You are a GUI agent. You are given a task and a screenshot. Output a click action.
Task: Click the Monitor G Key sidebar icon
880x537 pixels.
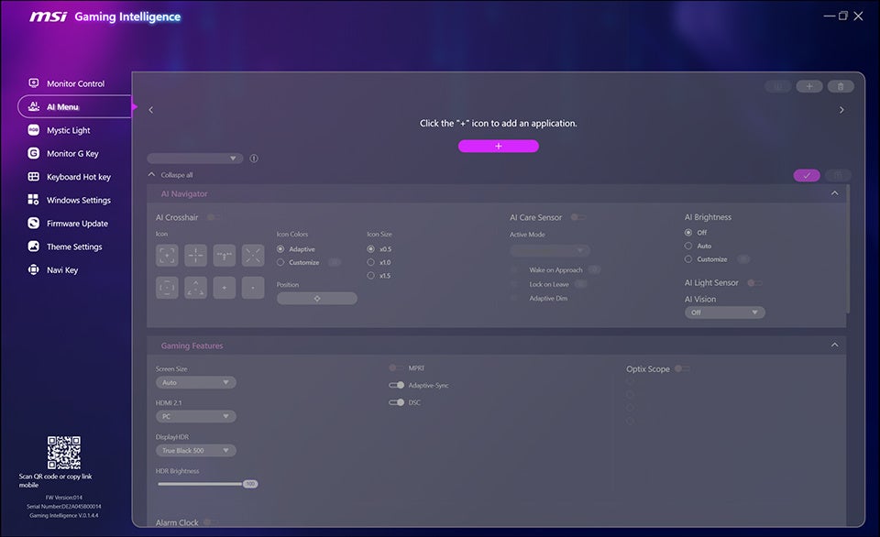point(33,153)
